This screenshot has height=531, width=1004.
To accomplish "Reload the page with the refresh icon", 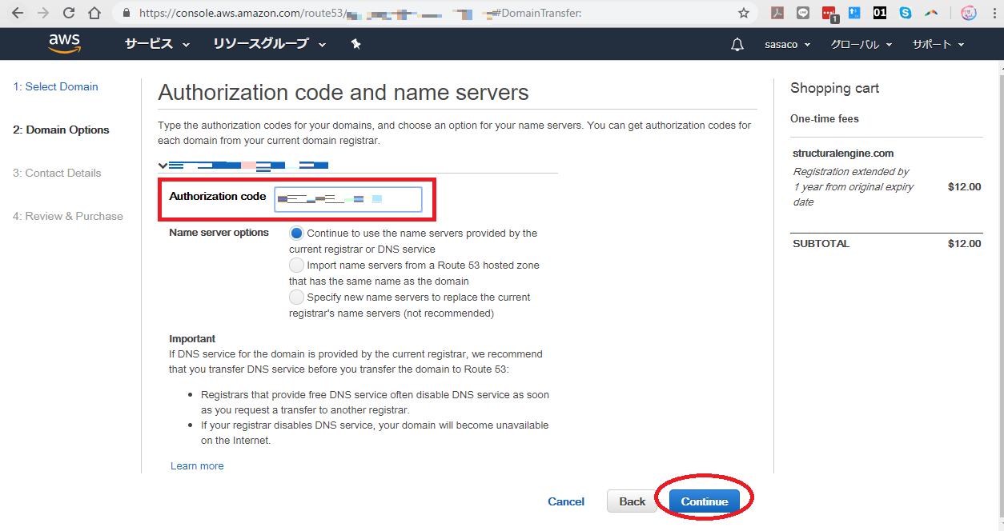I will point(69,13).
